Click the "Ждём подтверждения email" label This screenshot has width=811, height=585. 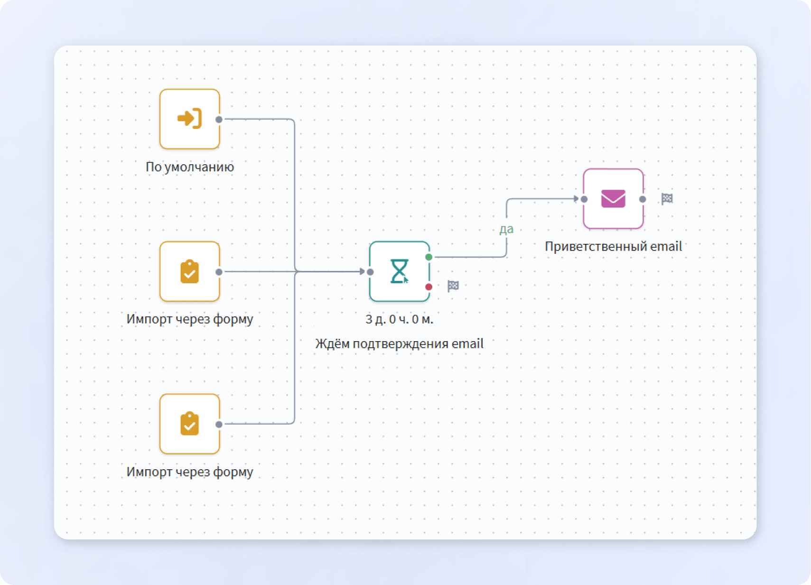coord(399,344)
